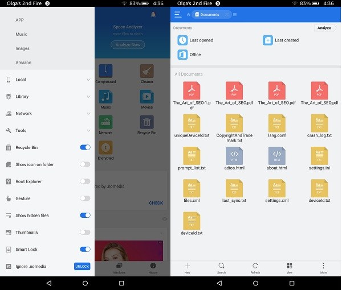
Task: Open files.xml file
Action: coord(192,191)
